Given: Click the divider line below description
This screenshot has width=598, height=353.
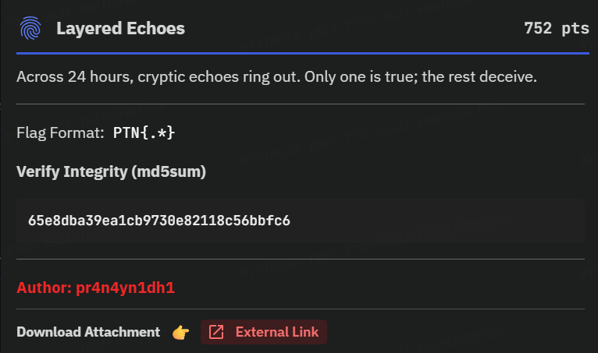Looking at the screenshot, I should click(x=301, y=104).
